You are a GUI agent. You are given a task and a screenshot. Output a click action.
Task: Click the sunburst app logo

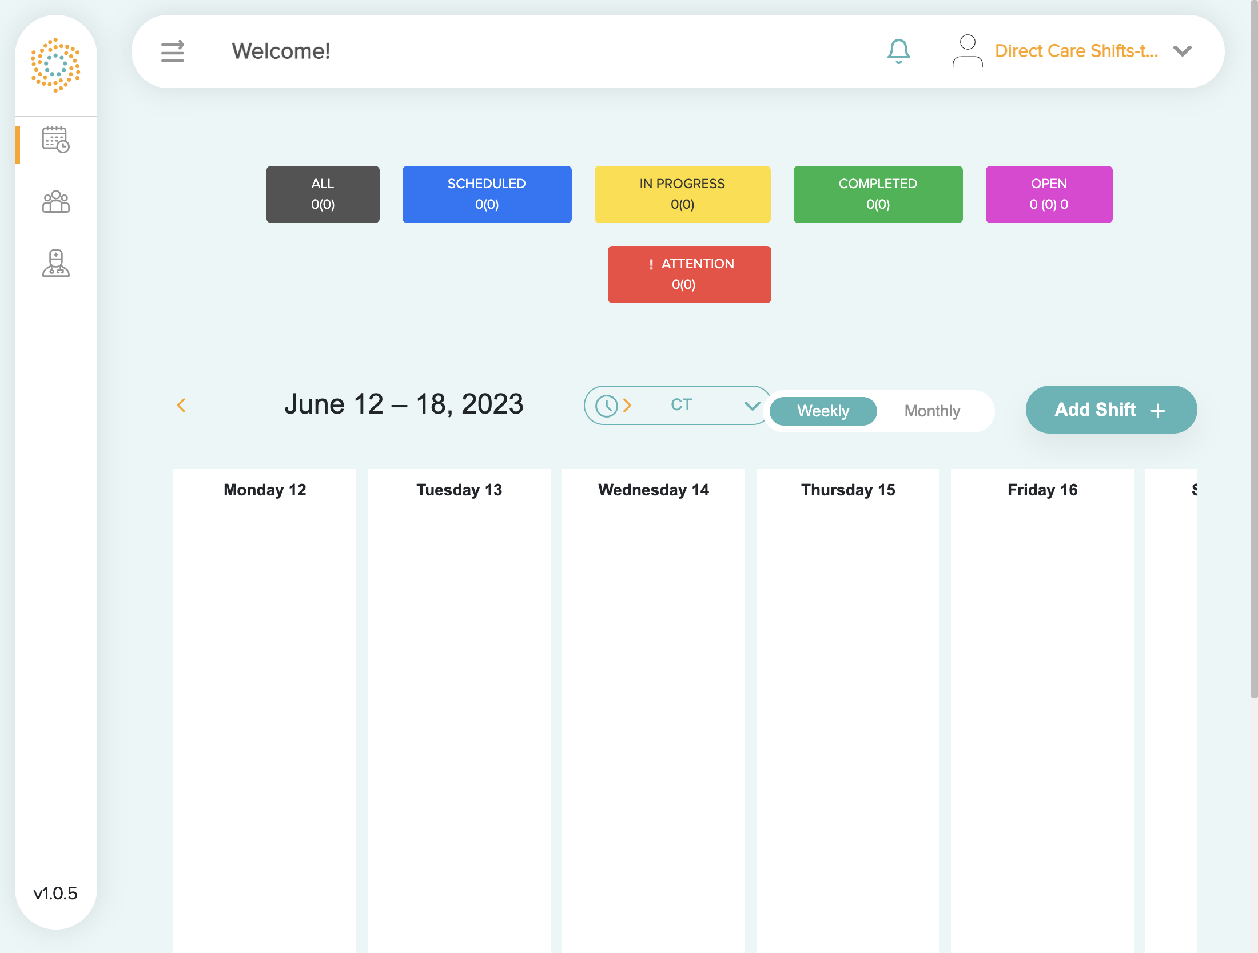click(55, 65)
